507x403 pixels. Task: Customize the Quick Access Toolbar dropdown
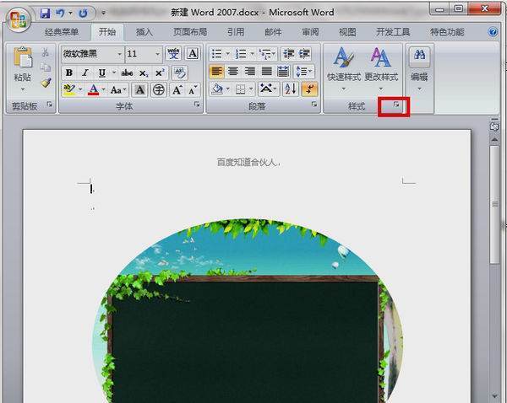[x=103, y=13]
